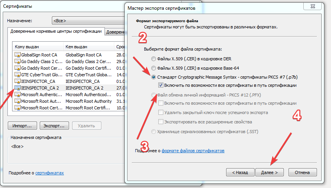Open 'формате файлов сертификатов' help link
The image size is (331, 188).
193,151
